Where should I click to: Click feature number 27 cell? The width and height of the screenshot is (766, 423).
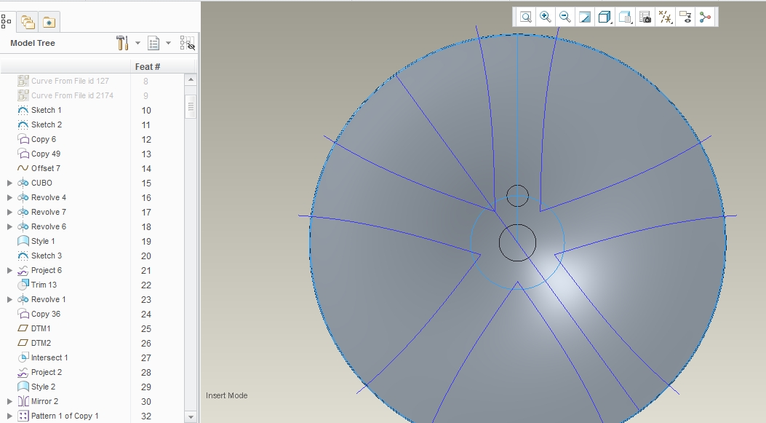tap(146, 358)
